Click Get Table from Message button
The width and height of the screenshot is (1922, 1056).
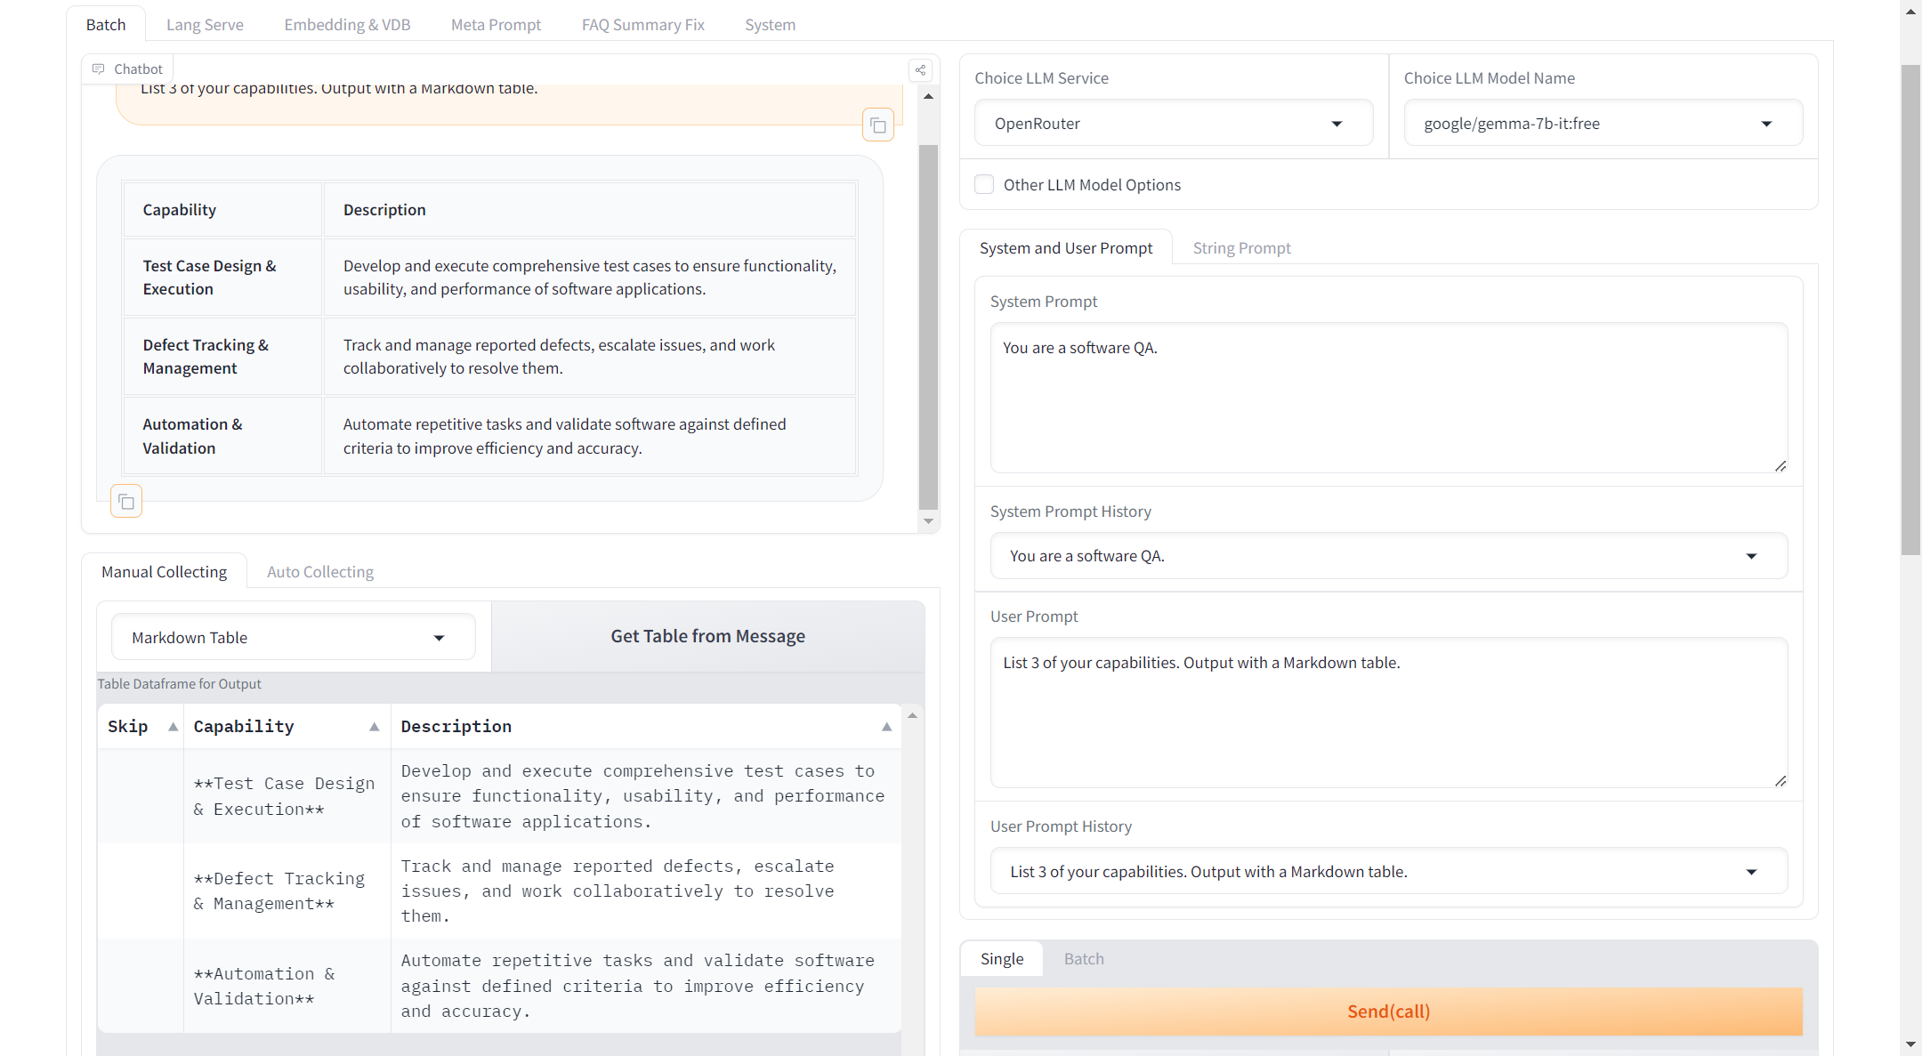pyautogui.click(x=707, y=636)
